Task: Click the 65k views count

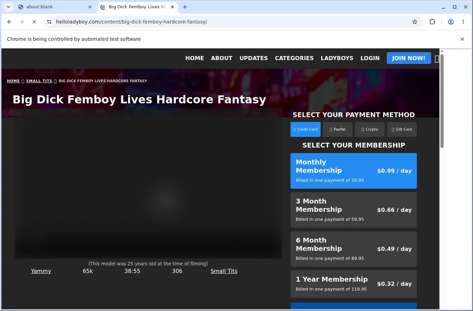Action: point(88,271)
